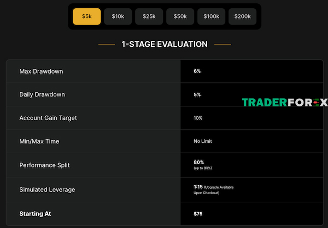Viewport: 328px width, 228px height.
Task: Click the Performance Split row label
Action: [x=45, y=164]
